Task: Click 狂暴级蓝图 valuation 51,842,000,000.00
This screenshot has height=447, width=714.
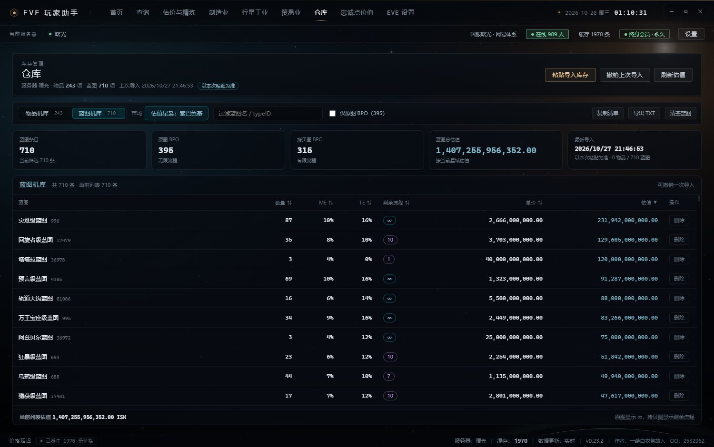Action: pyautogui.click(x=629, y=357)
